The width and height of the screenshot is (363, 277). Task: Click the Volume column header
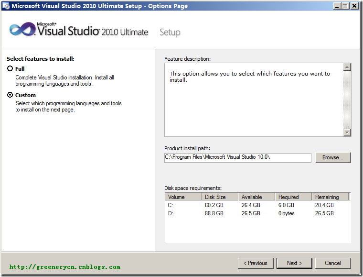183,197
